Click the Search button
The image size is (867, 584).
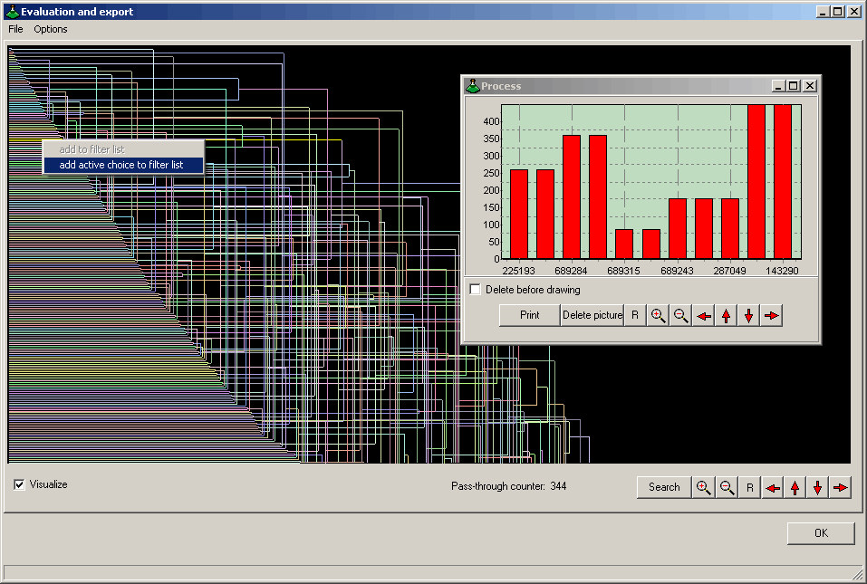[x=664, y=487]
